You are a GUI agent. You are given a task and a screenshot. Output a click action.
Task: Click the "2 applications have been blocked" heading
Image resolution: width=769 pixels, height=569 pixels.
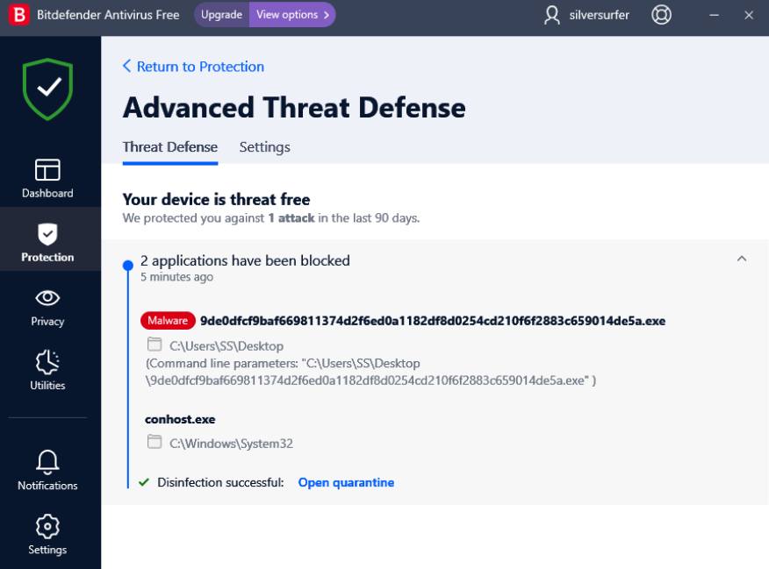tap(245, 260)
